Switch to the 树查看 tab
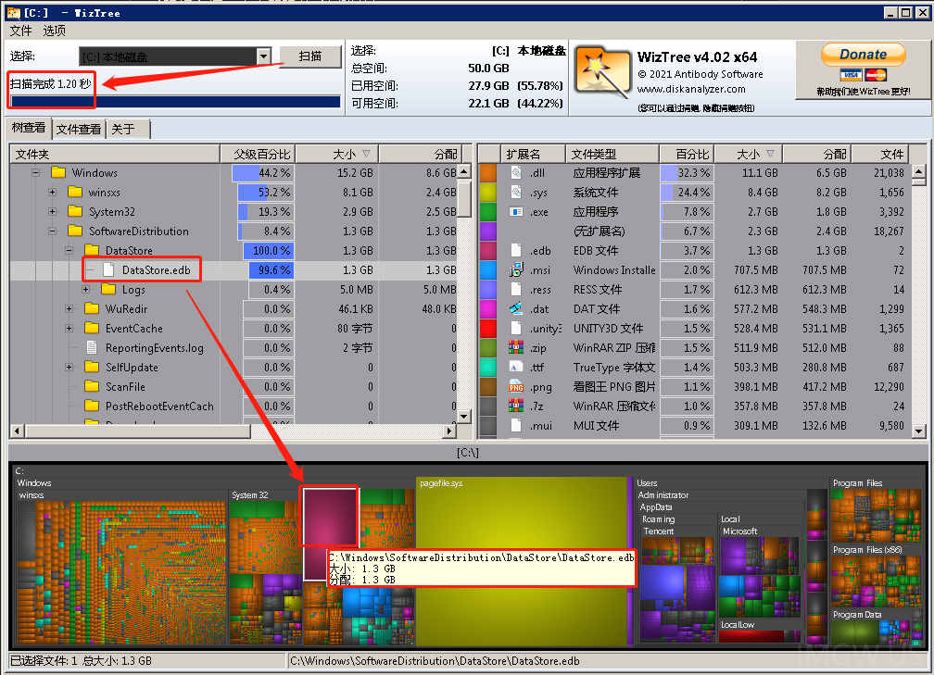This screenshot has width=934, height=675. [x=29, y=128]
